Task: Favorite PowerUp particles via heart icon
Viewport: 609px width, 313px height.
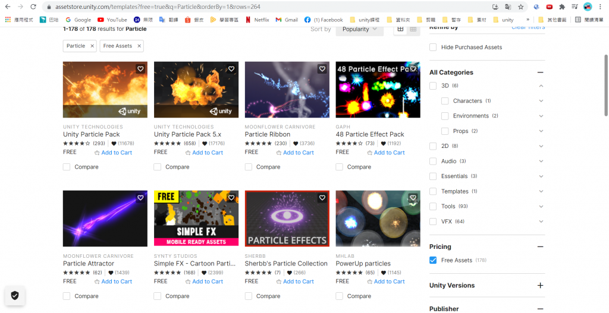Action: click(413, 198)
